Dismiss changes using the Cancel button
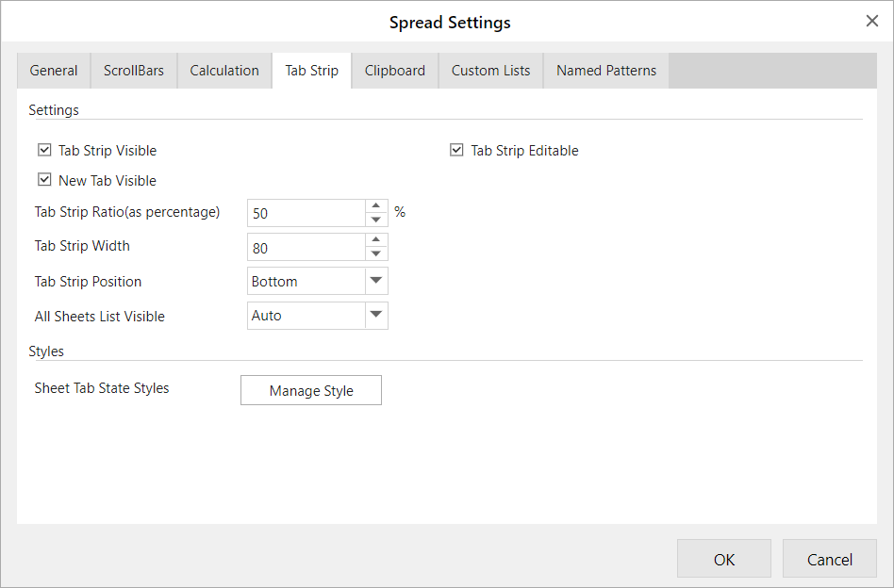The height and width of the screenshot is (588, 894). 829,558
